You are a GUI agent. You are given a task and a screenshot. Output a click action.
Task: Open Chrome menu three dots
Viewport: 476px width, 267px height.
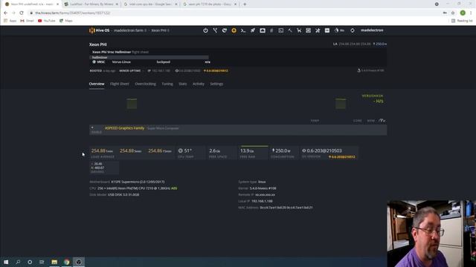(471, 13)
